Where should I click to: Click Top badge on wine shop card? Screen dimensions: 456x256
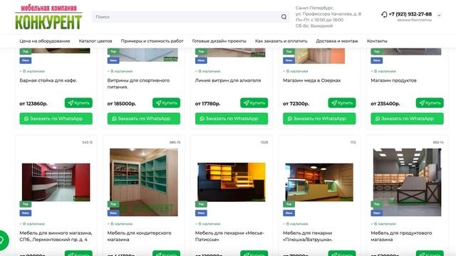pos(26,204)
